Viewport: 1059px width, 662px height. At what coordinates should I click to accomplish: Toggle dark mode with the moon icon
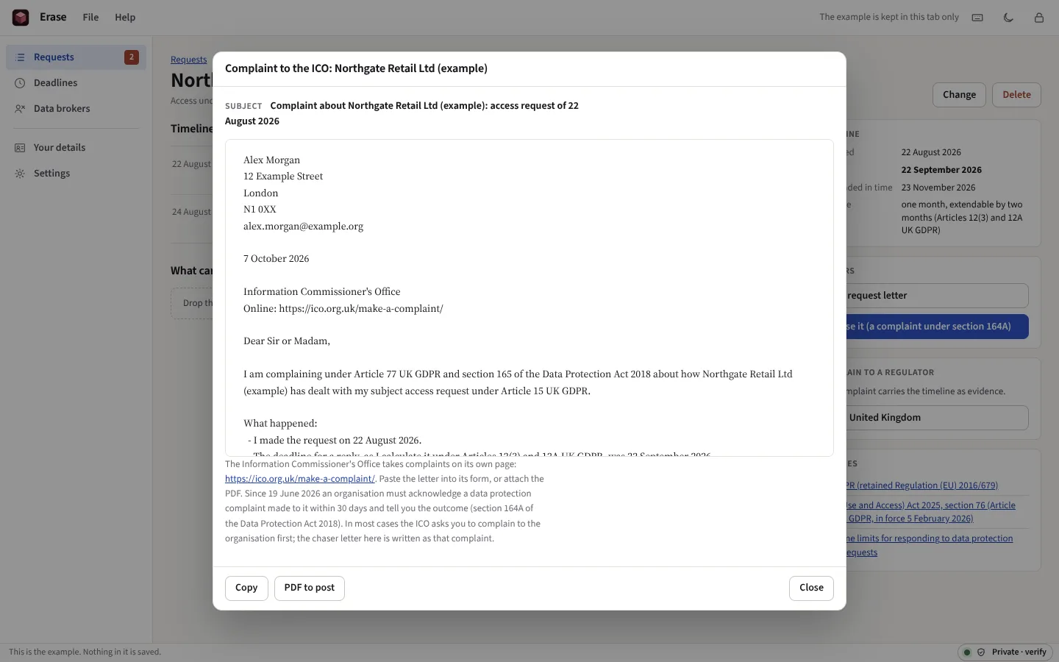click(1008, 18)
